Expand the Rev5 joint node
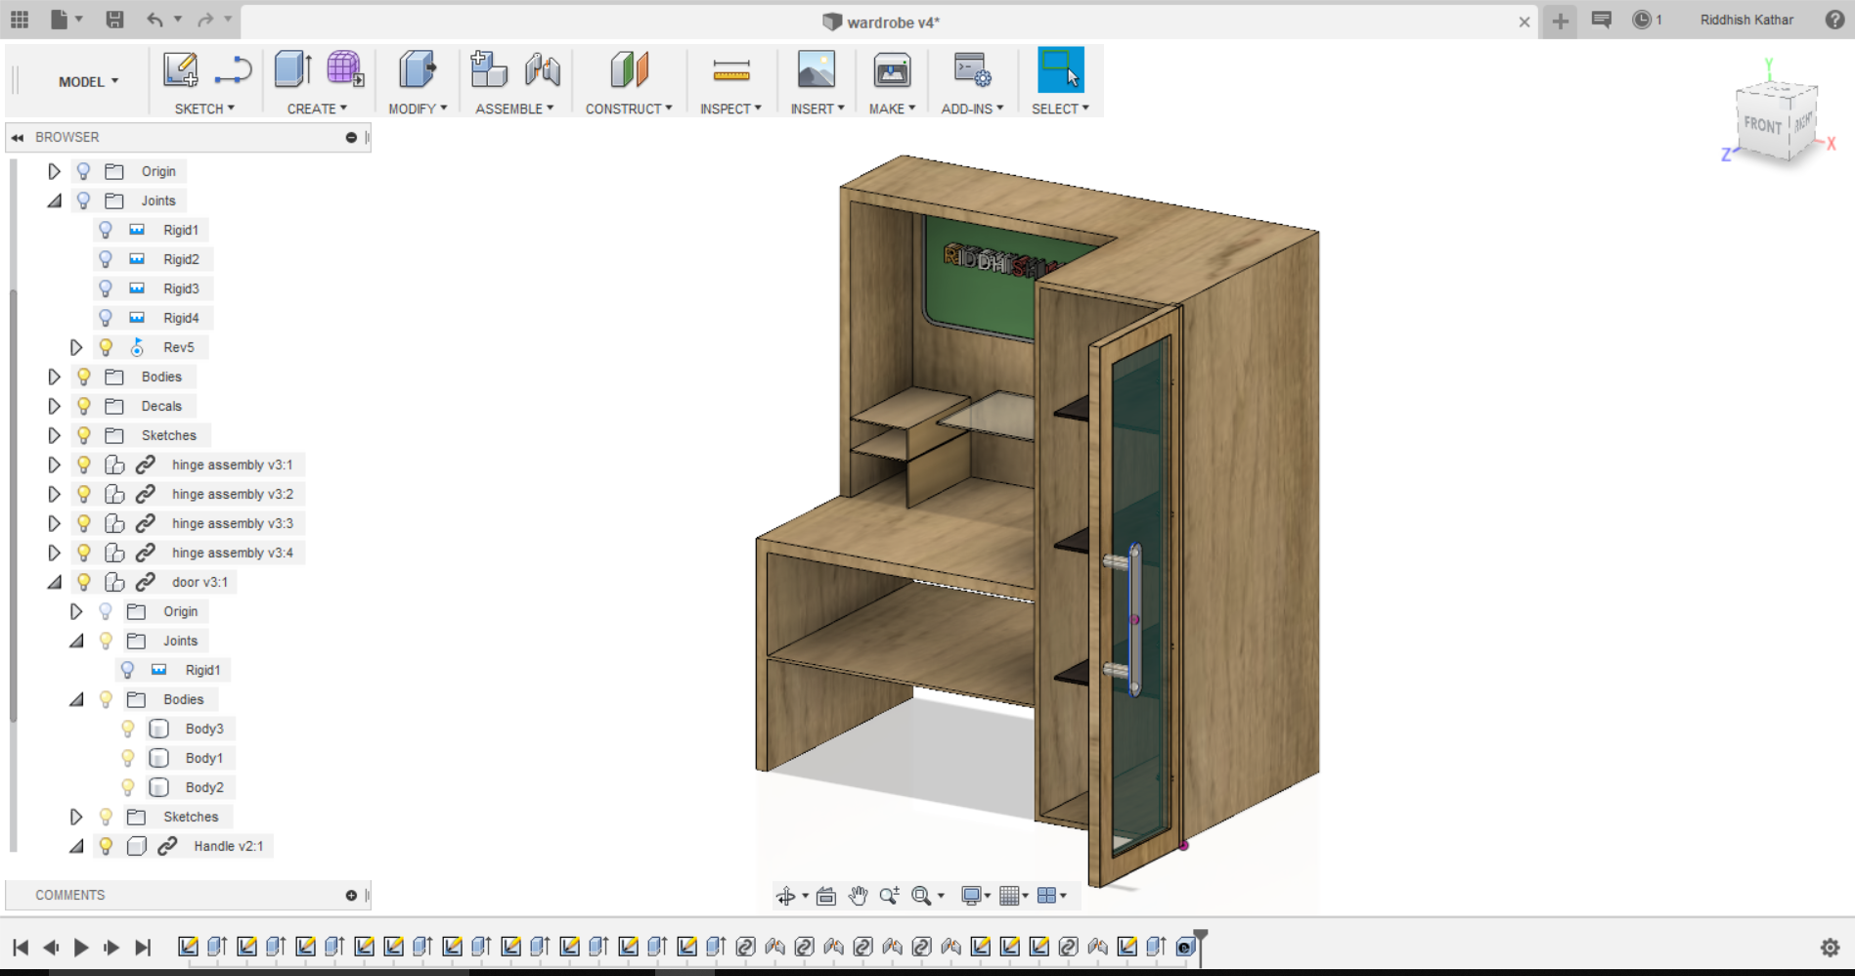The image size is (1855, 976). tap(75, 347)
